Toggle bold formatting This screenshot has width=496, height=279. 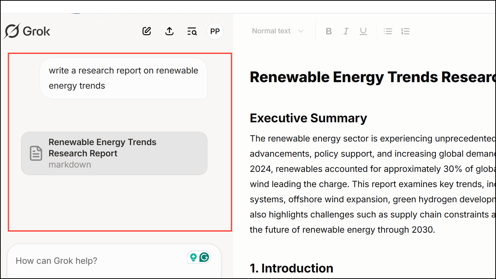(329, 31)
